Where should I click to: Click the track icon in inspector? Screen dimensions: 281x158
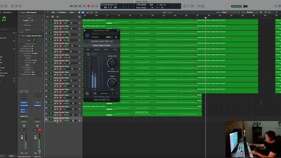[x=33, y=40]
